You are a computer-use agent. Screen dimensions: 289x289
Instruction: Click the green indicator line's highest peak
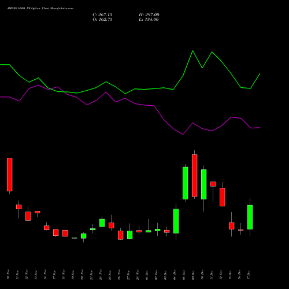point(193,51)
